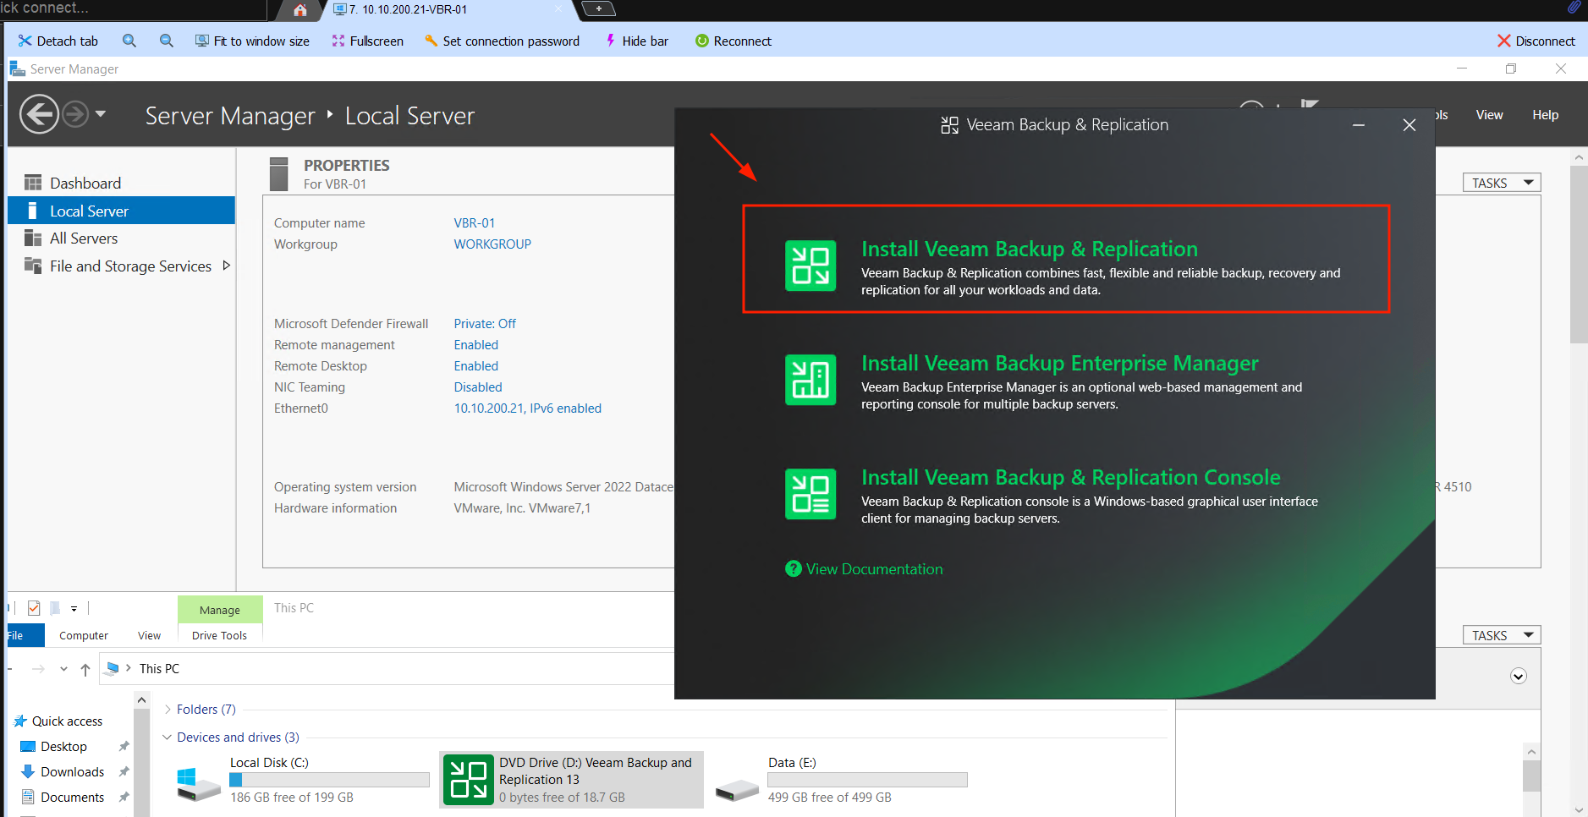Open Explorer quick access toolbar dropdown
This screenshot has height=817, width=1588.
point(74,608)
